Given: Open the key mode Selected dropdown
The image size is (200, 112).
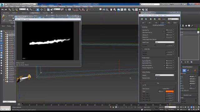Looking at the screenshot, I should [170, 107].
